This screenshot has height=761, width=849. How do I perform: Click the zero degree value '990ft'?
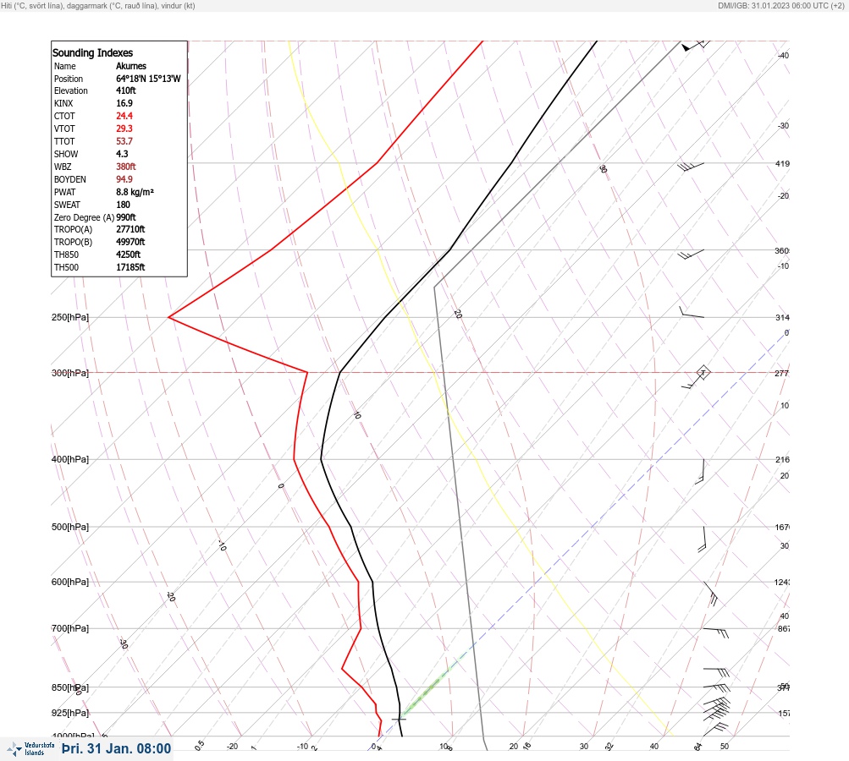tap(126, 217)
